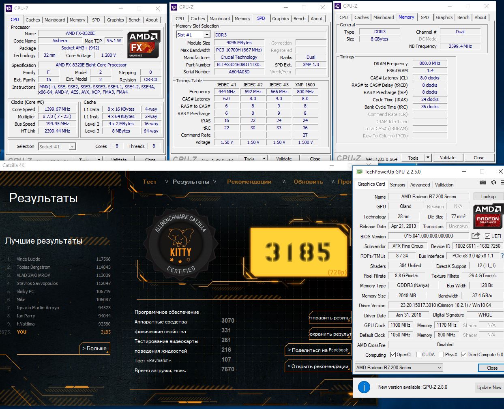504x409 pixels.
Task: Click the Close button in the CPU-Z Memory window
Action: coord(479,158)
